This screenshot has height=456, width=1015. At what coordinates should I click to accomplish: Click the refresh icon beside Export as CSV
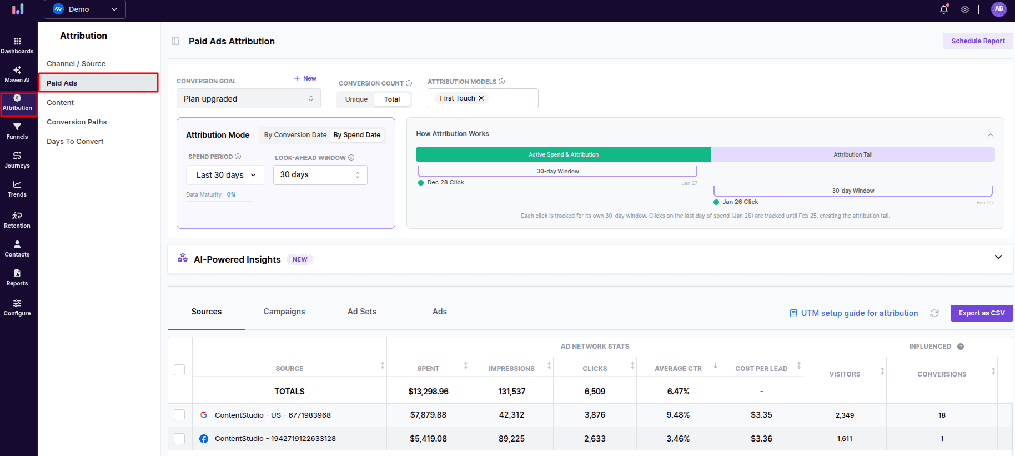[x=934, y=313]
